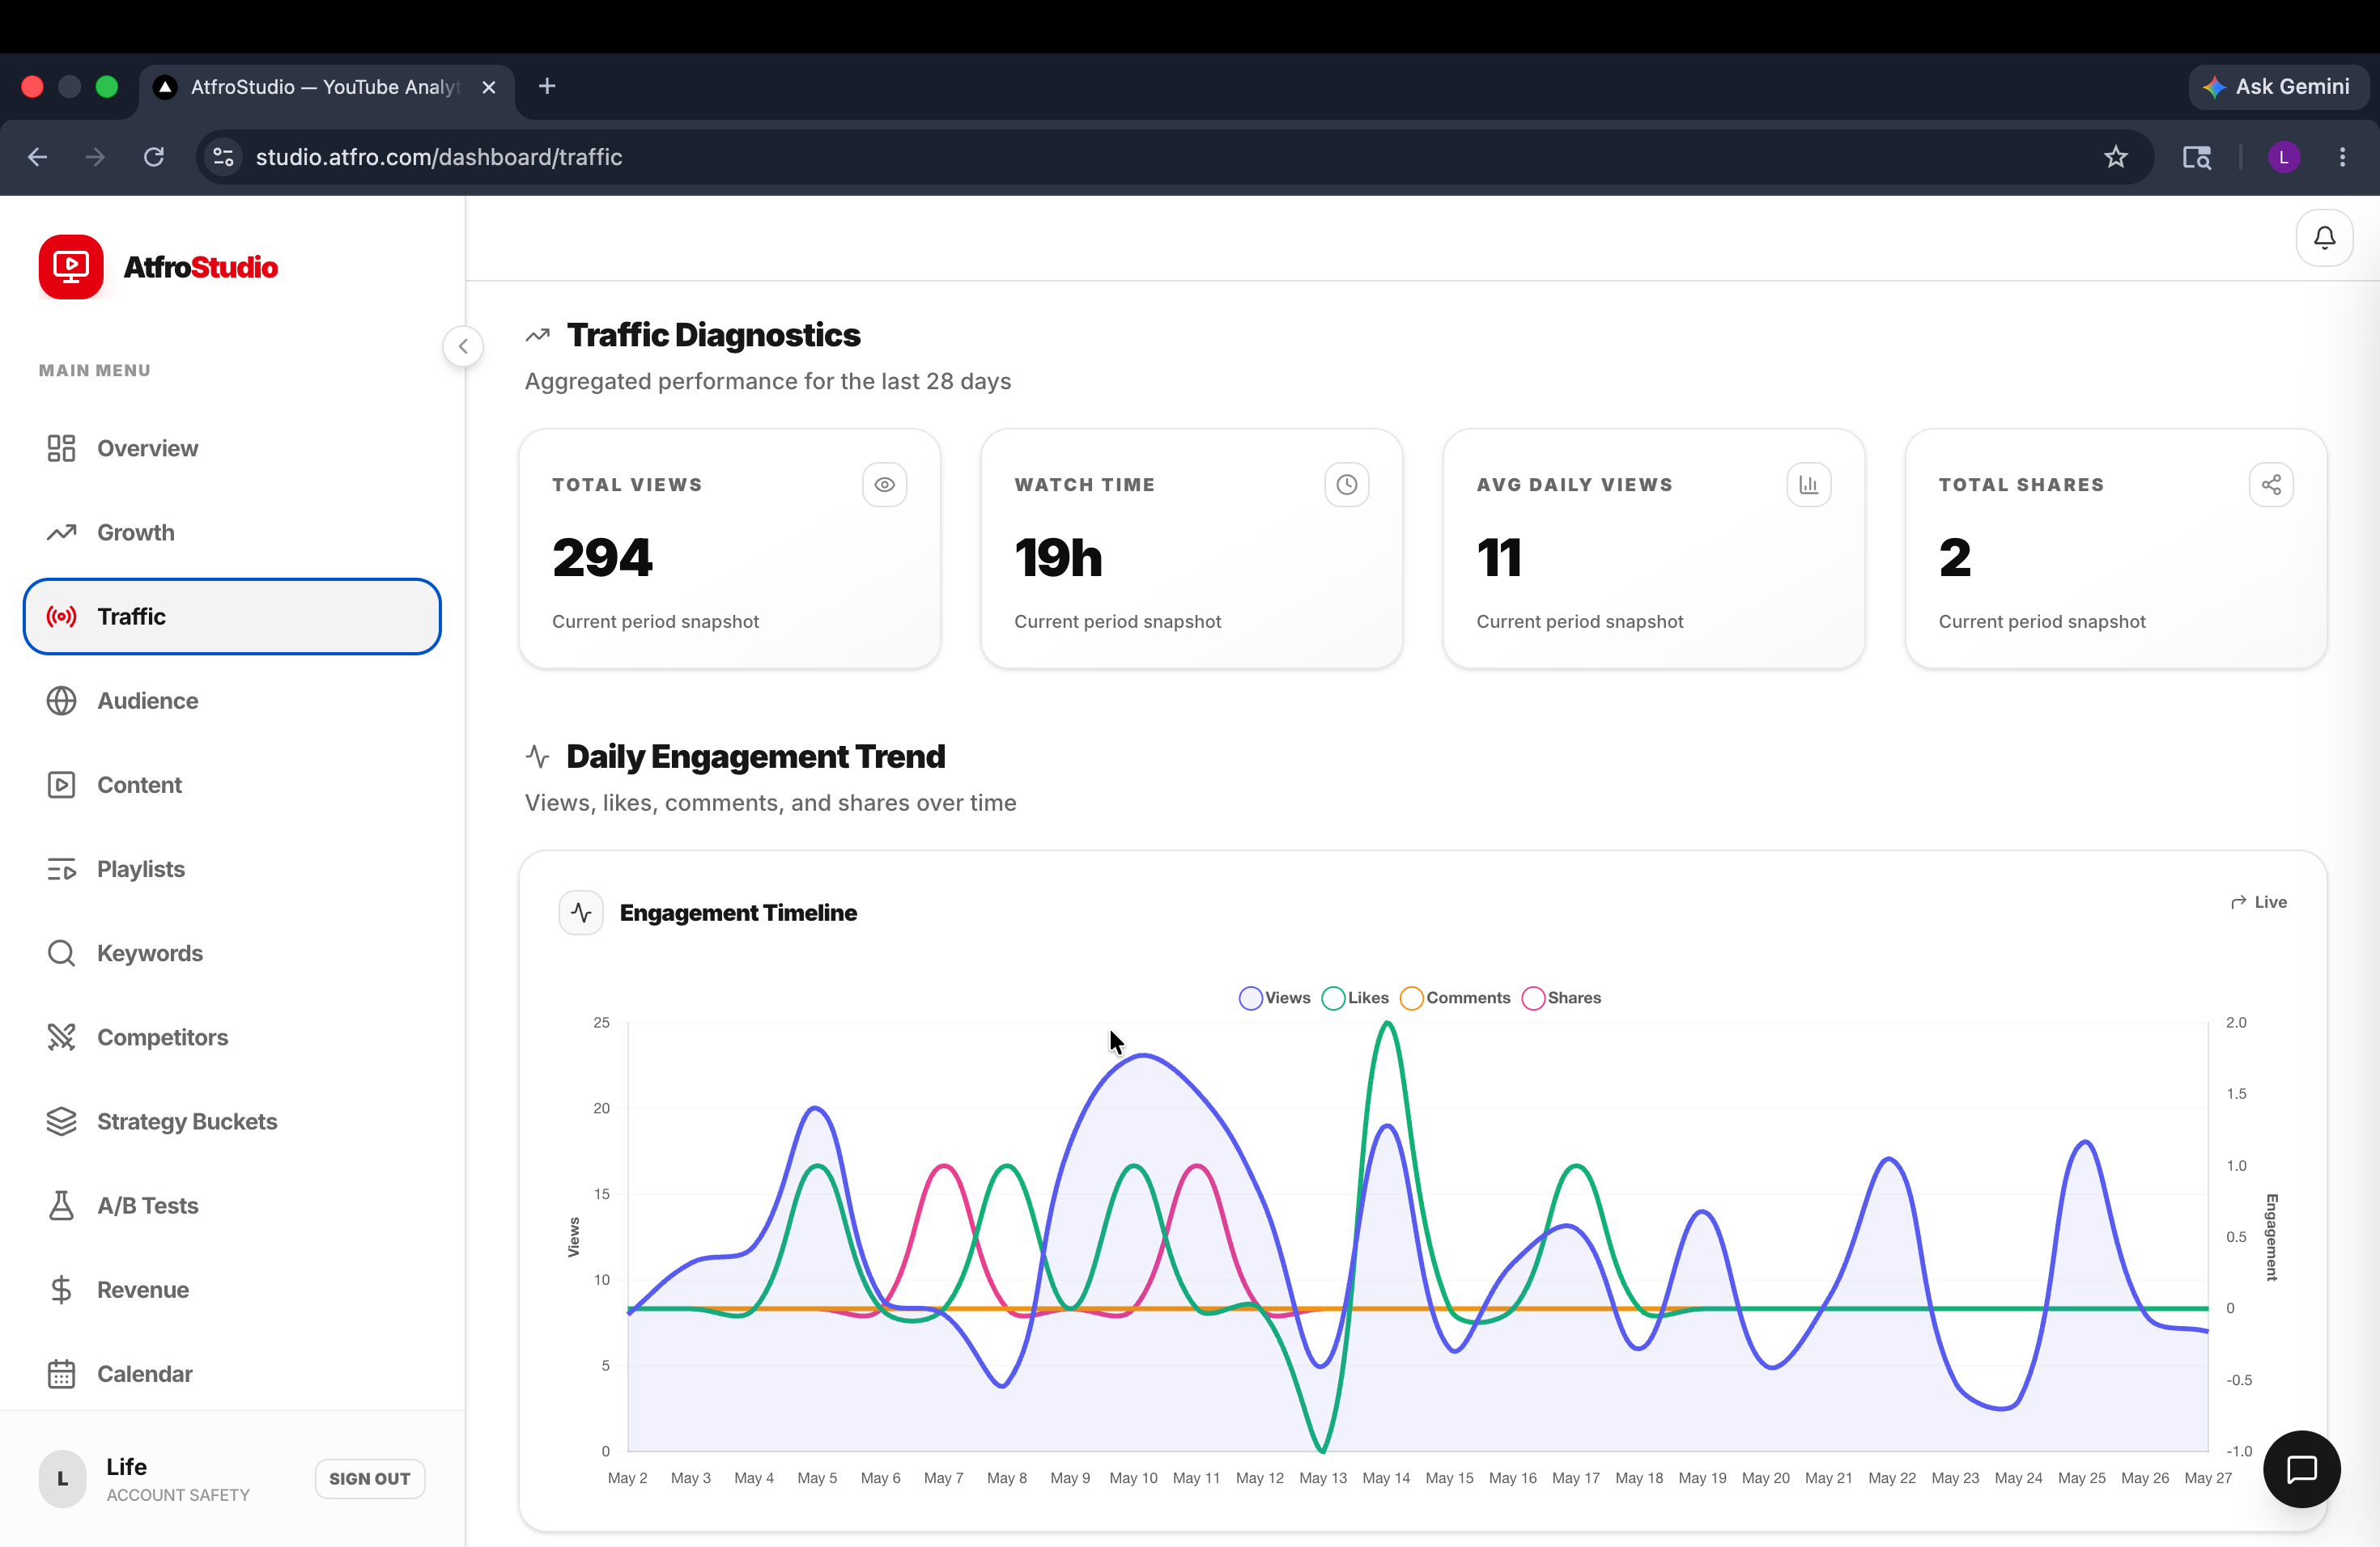Click bar chart icon on Avg Daily Views
The image size is (2380, 1547).
point(1808,485)
